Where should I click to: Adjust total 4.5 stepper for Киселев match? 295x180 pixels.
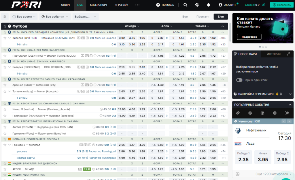[196, 38]
